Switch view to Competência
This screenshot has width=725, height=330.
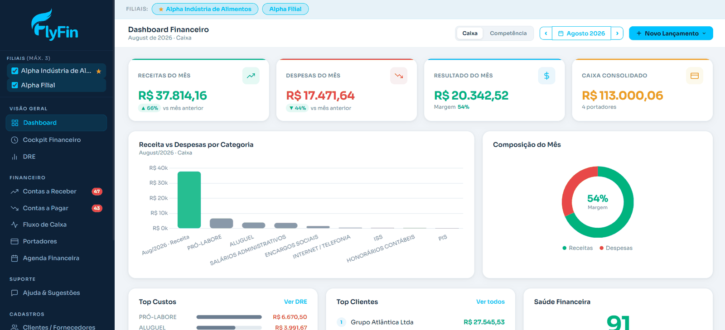508,33
